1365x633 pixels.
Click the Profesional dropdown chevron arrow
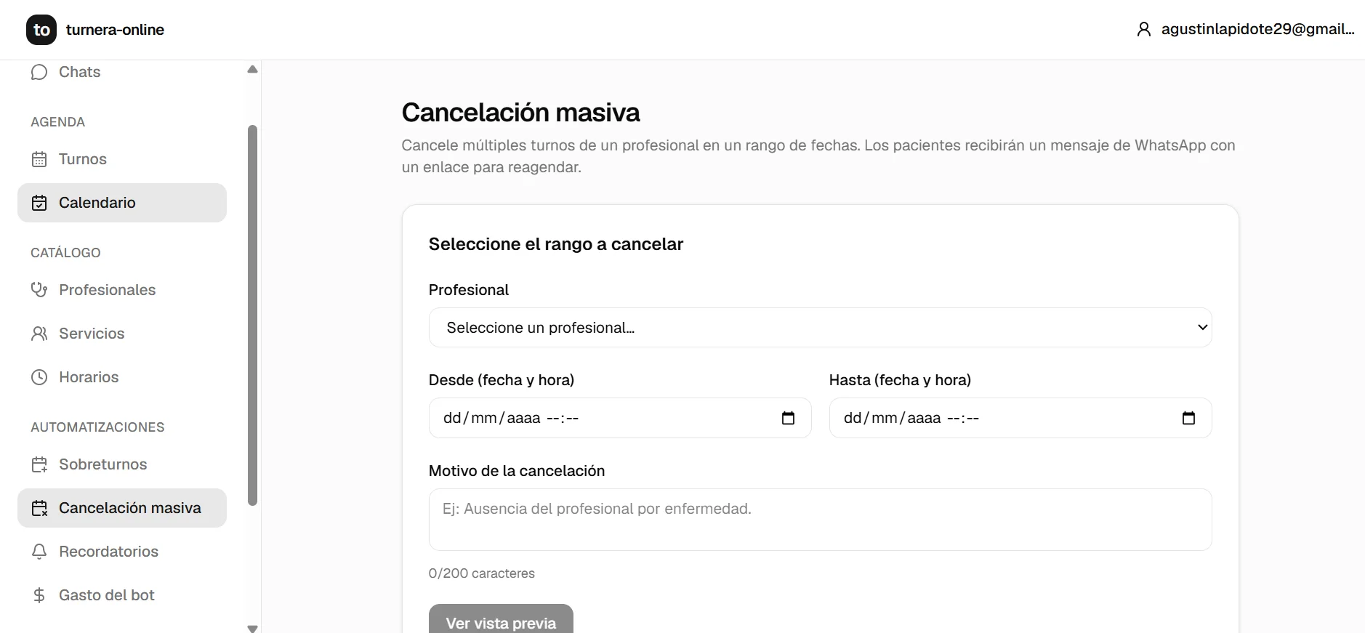pyautogui.click(x=1202, y=328)
